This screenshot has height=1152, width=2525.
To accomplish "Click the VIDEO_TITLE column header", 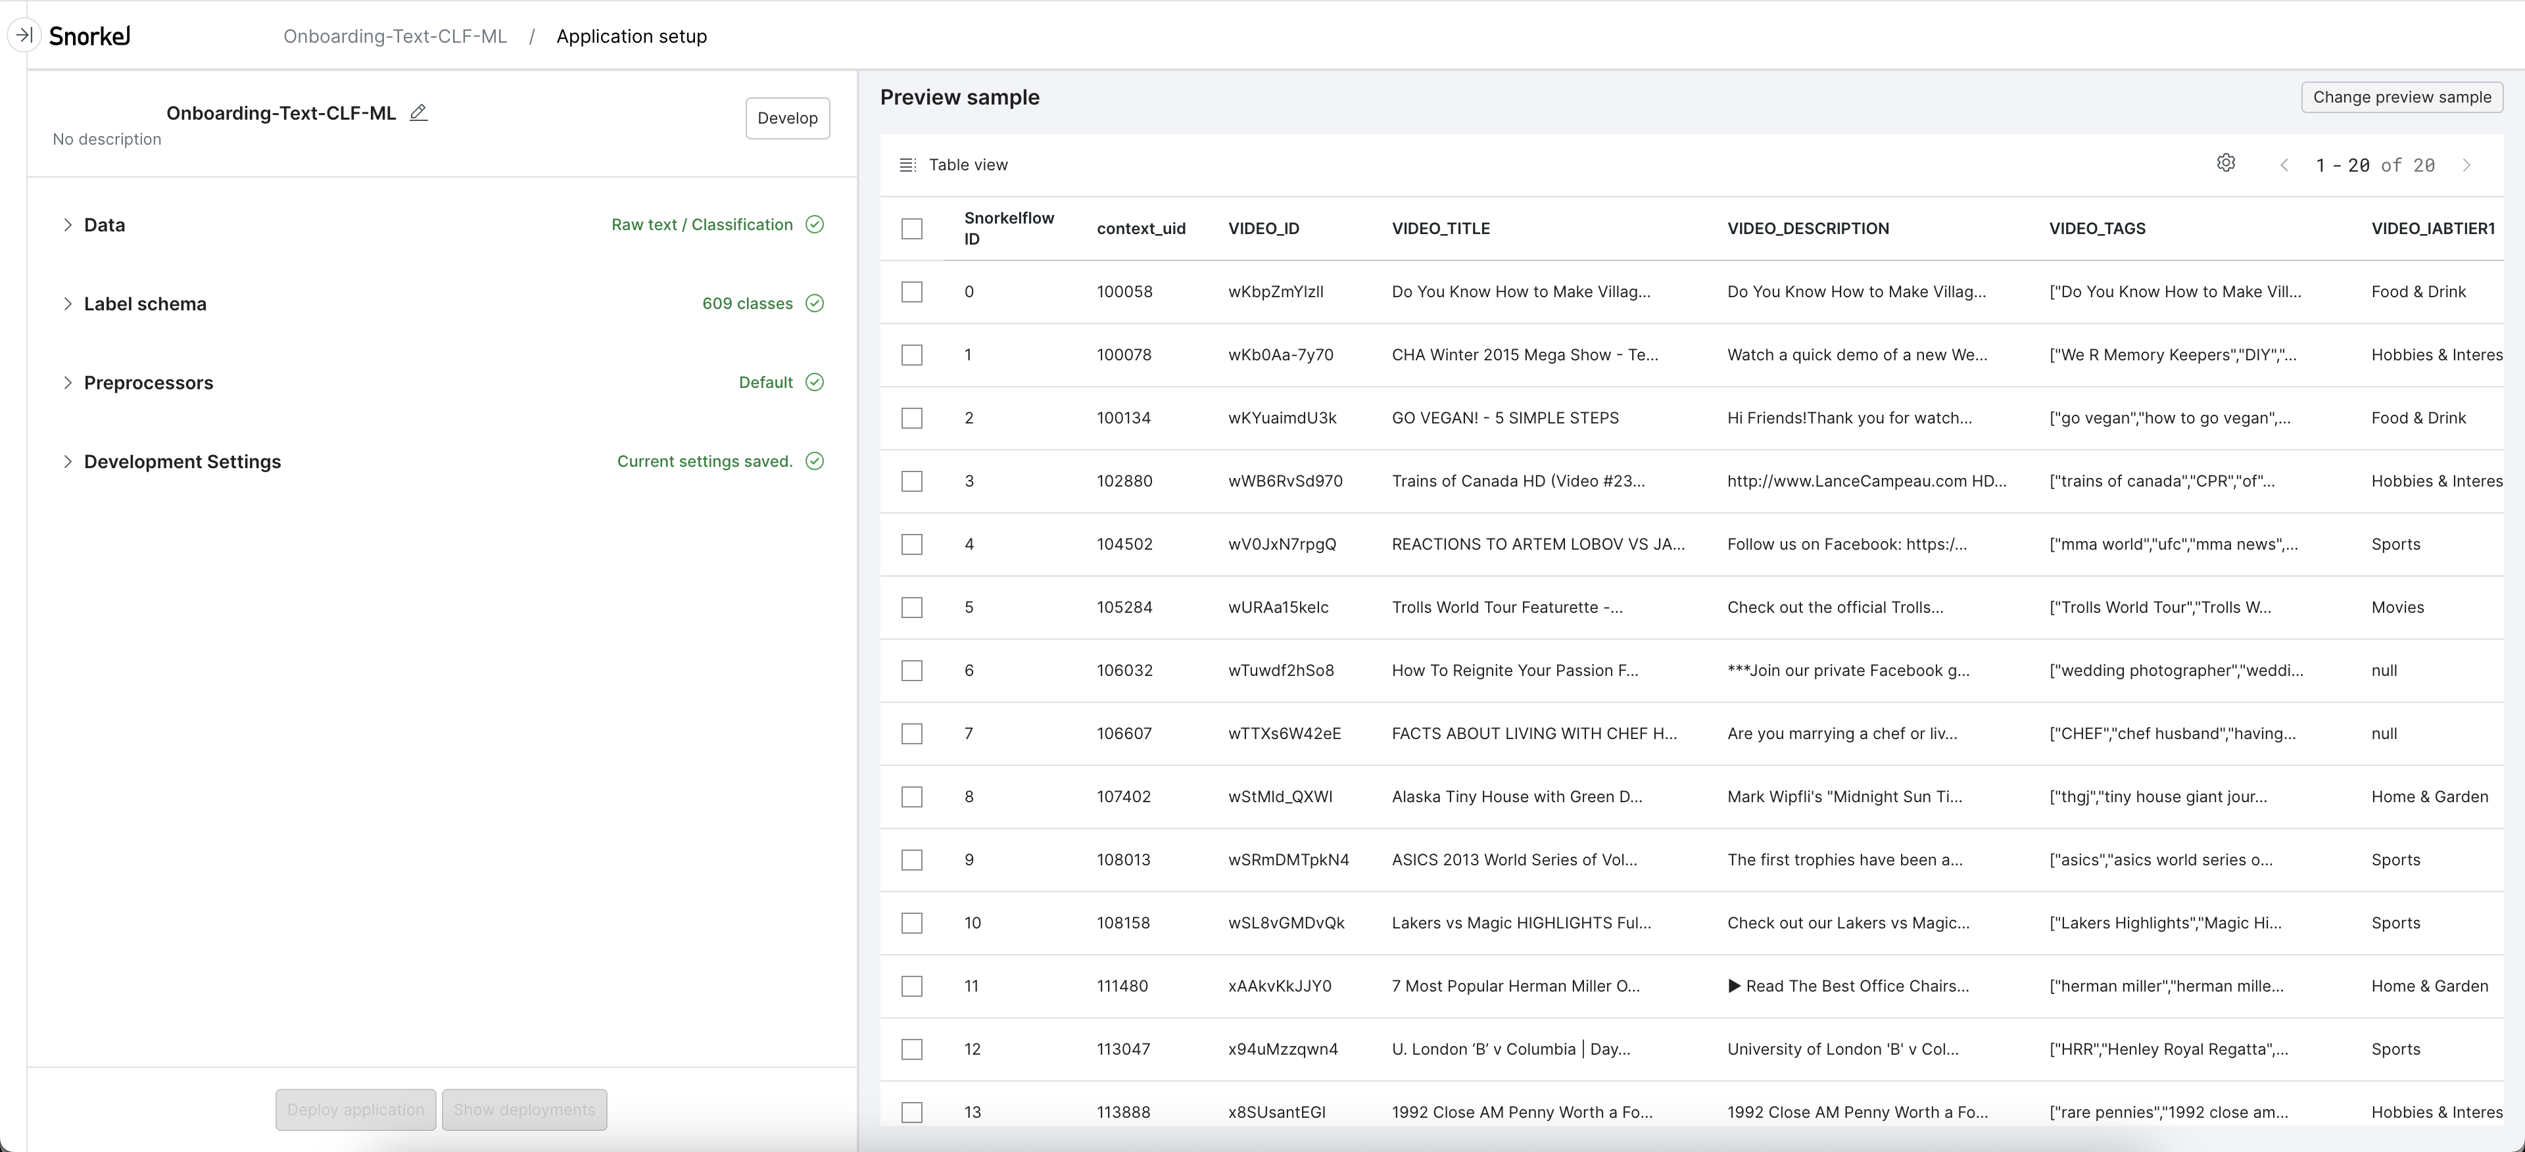I will click(1440, 228).
